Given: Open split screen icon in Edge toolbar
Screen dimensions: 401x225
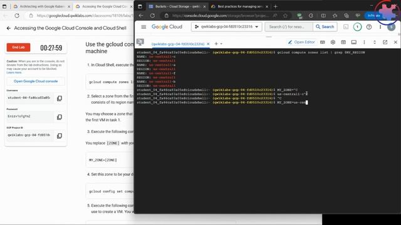Looking at the screenshot, I should (x=323, y=16).
